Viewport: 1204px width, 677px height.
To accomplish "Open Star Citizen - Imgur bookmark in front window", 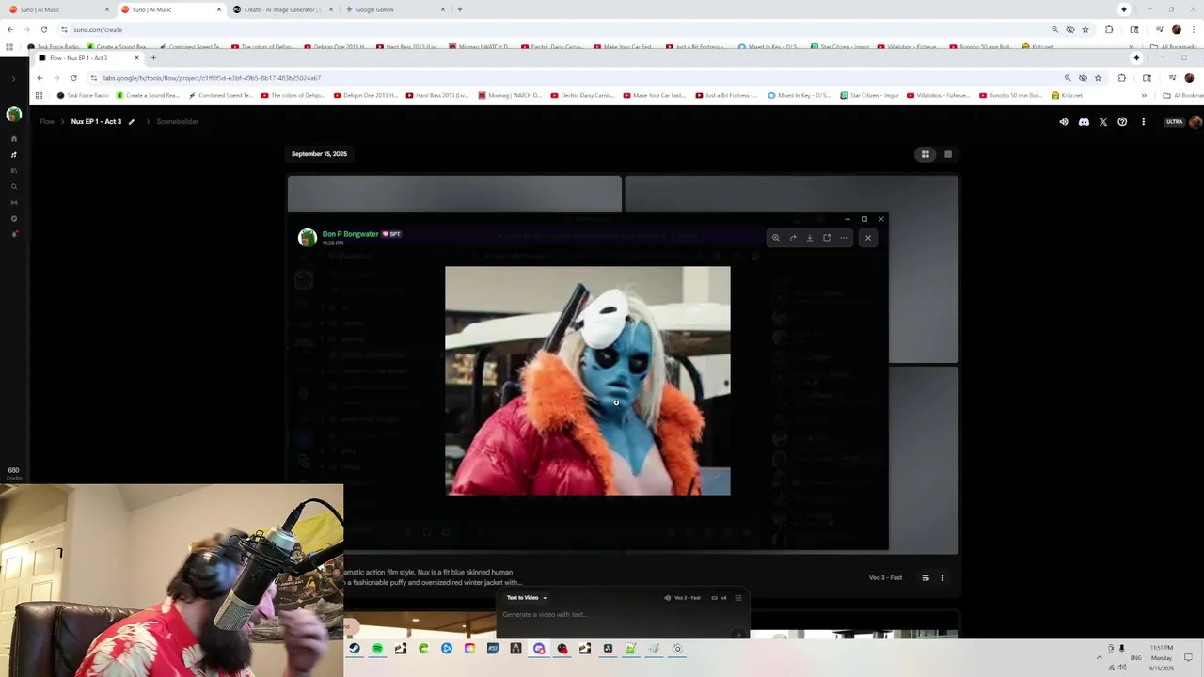I will pyautogui.click(x=868, y=95).
